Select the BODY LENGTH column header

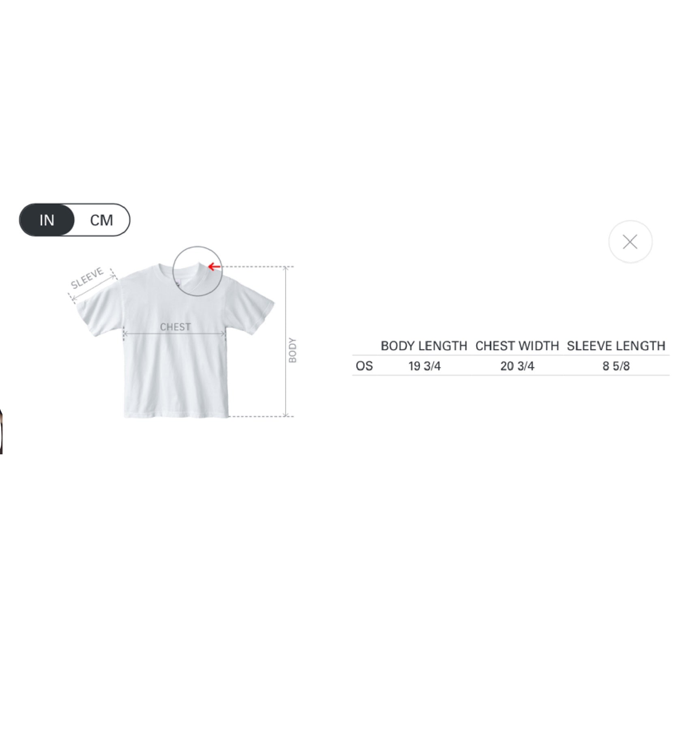coord(424,346)
